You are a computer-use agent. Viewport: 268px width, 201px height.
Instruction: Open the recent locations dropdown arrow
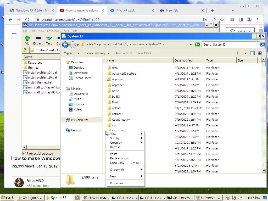78,45
